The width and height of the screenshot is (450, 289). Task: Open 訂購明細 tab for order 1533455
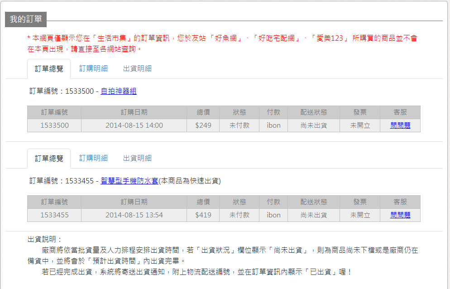[93, 158]
